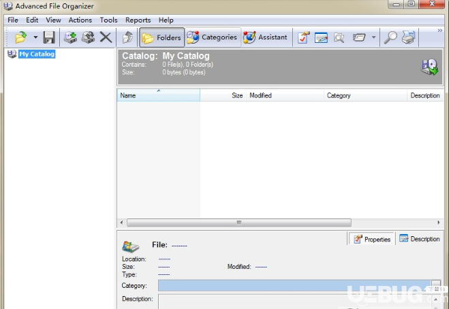Screen dimensions: 449x309
Task: Click the Update disk icon
Action: 88,37
